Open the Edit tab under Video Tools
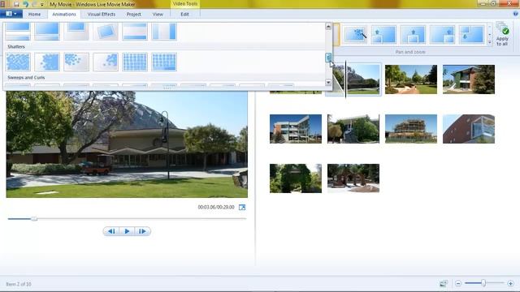 (184, 15)
